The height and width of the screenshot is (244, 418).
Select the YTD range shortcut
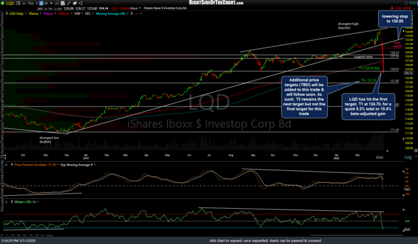click(x=13, y=236)
